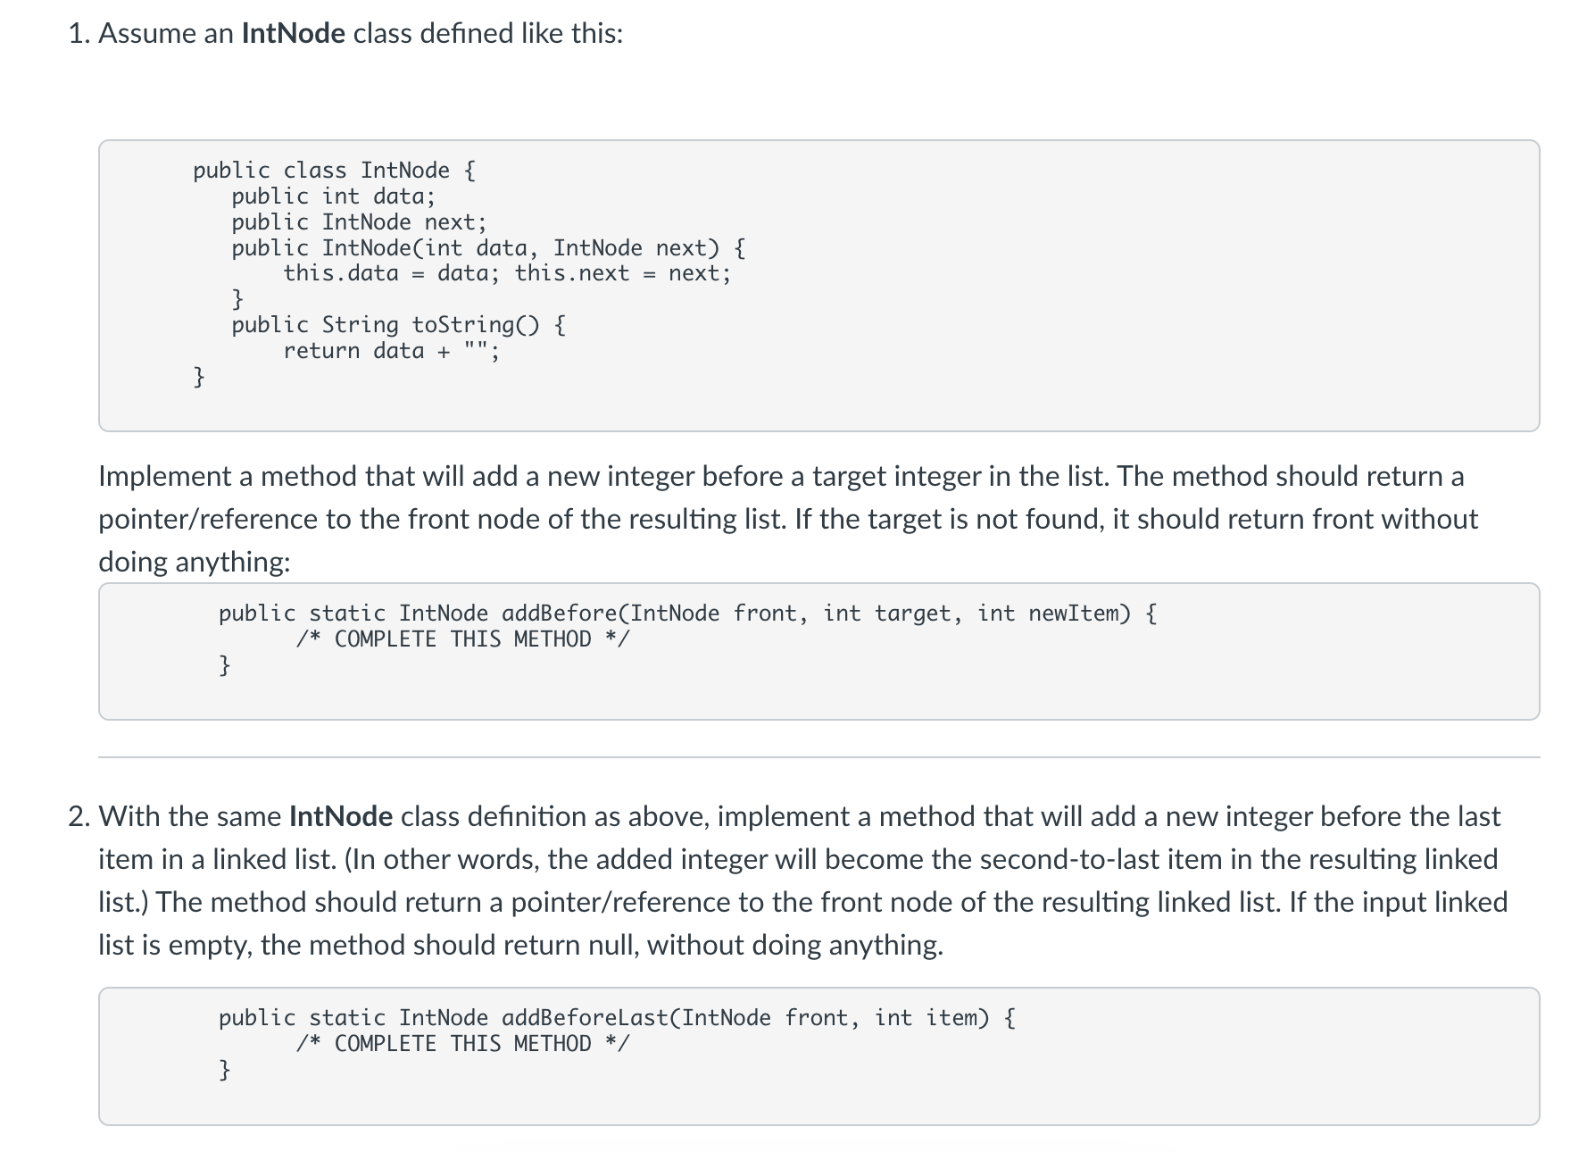Screen dimensions: 1587x1152
Task: Click the 'public int data;' declaration line
Action: pos(334,196)
